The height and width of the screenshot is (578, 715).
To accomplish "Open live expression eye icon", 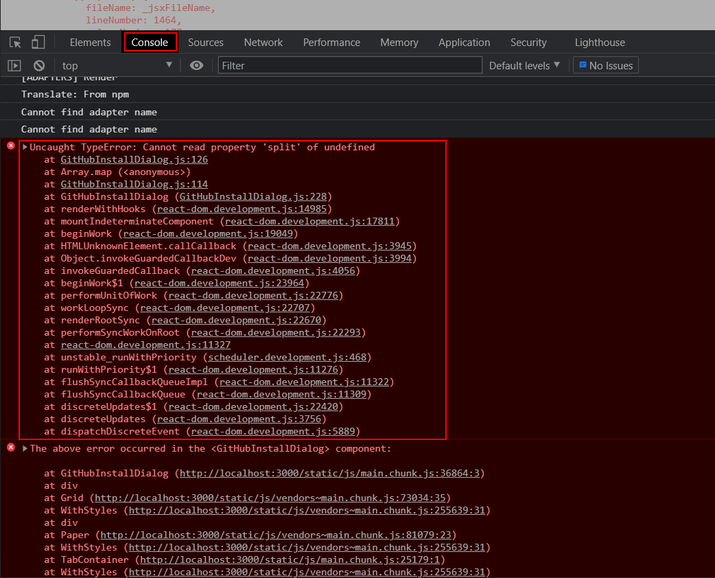I will 196,66.
